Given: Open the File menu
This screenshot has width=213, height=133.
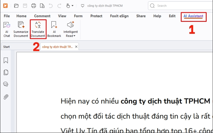Looking at the screenshot, I should coord(7,16).
